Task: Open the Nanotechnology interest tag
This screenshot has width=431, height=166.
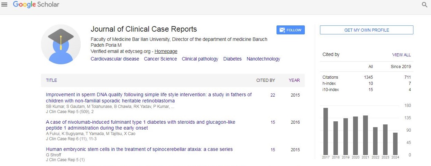Action: (263, 59)
